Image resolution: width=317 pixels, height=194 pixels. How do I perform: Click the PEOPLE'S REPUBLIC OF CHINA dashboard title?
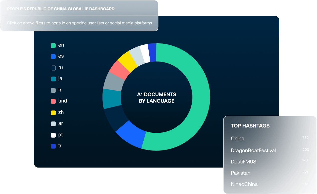61,9
